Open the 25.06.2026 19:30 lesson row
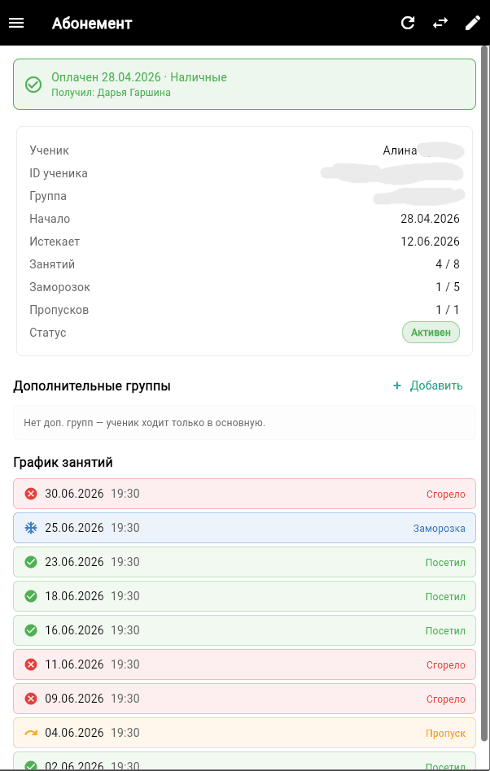490x771 pixels. pyautogui.click(x=244, y=528)
